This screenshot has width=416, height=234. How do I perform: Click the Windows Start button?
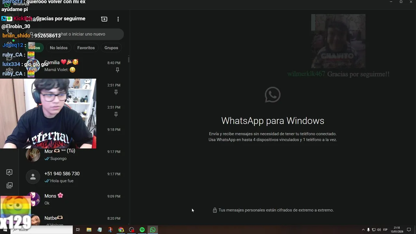click(x=5, y=230)
